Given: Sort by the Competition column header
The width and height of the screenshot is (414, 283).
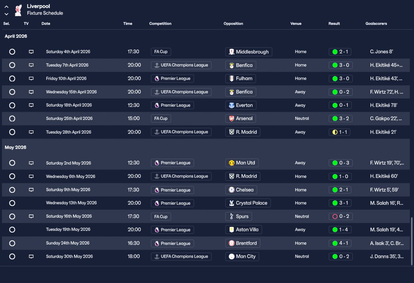Looking at the screenshot, I should (160, 24).
